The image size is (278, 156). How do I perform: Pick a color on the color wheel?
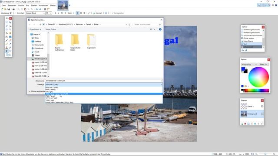point(258,77)
